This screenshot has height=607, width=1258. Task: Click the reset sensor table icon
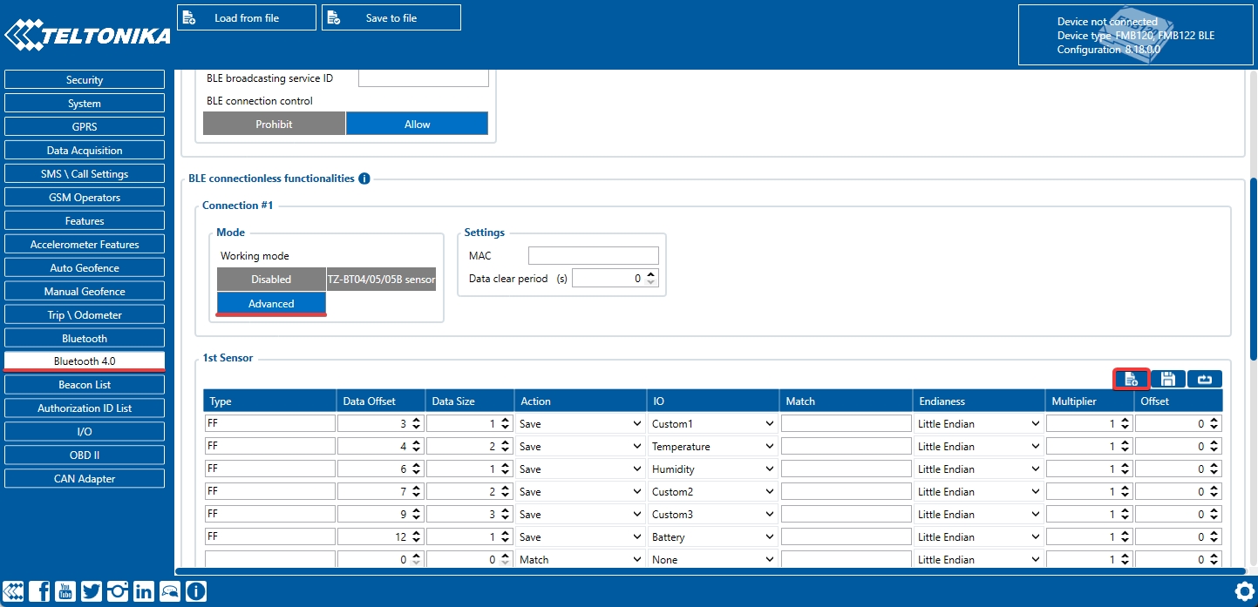click(1204, 379)
